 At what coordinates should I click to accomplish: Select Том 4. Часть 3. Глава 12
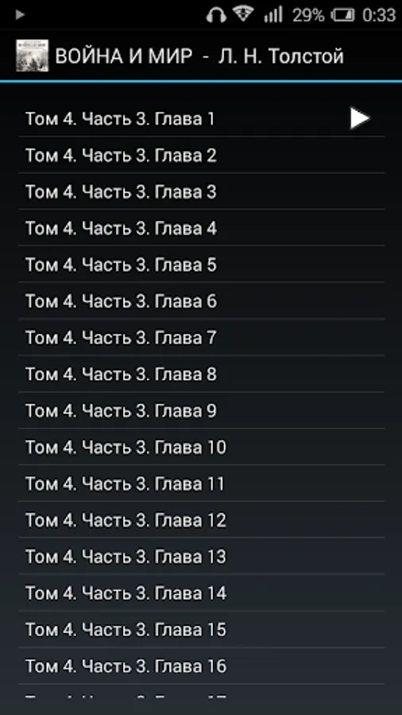(x=201, y=520)
